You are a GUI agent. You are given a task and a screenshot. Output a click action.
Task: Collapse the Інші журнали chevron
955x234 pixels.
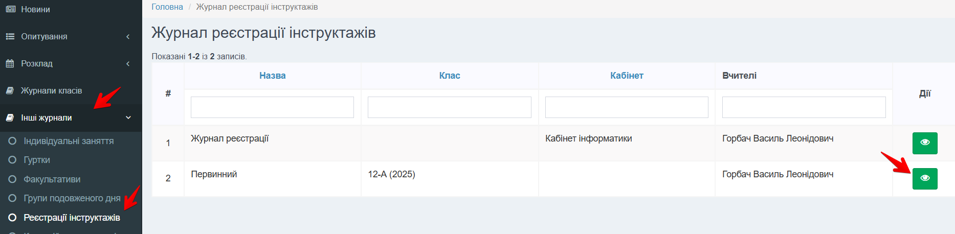(x=128, y=118)
